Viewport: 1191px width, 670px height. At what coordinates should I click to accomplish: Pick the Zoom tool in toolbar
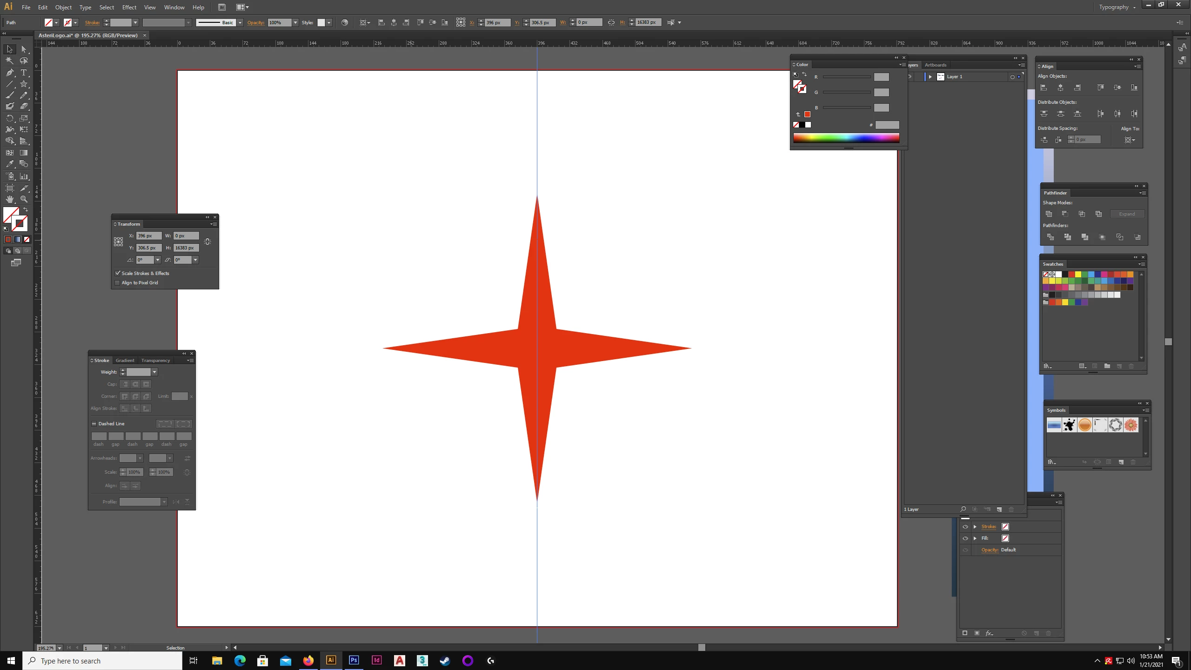click(24, 199)
